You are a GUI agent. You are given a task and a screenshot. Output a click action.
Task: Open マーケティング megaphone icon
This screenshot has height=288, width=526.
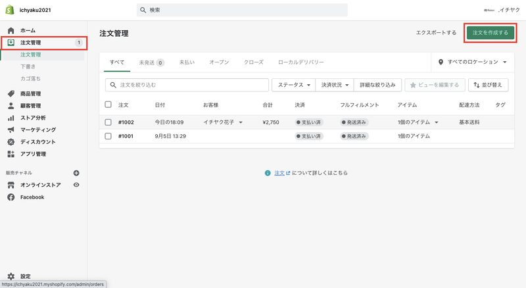point(11,130)
